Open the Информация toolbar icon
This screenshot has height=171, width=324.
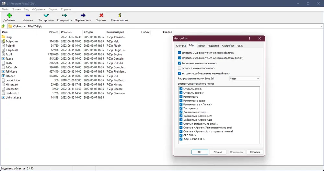coord(120,15)
